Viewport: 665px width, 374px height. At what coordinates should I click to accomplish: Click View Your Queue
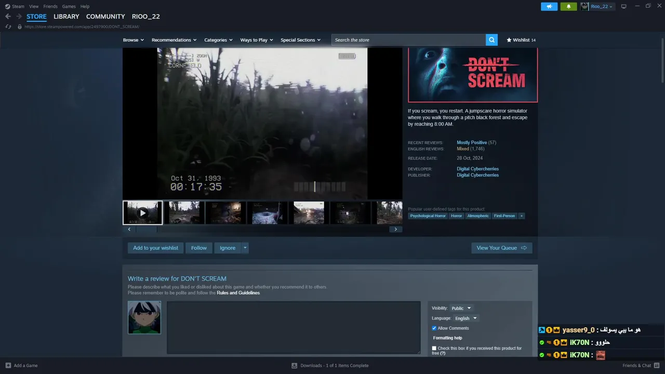tap(502, 248)
